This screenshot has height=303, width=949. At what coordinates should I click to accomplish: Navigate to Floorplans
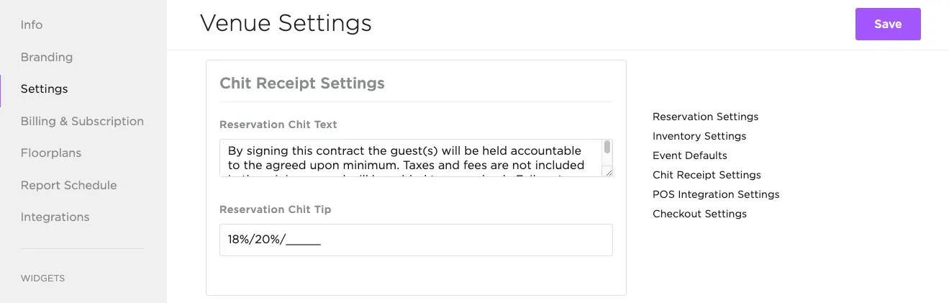[51, 153]
